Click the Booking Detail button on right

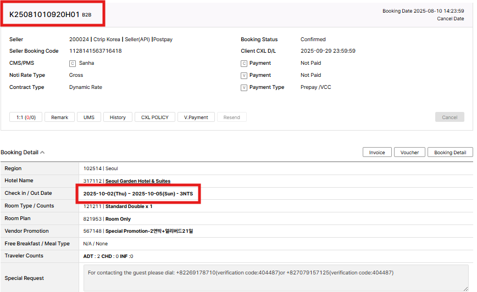(x=450, y=152)
